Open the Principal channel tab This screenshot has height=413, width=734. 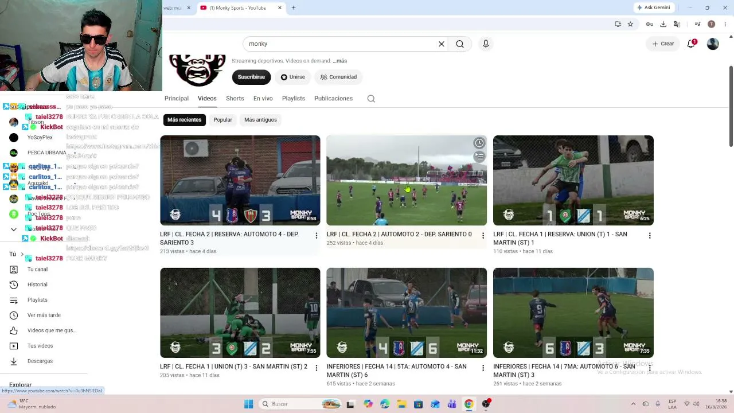(x=177, y=99)
